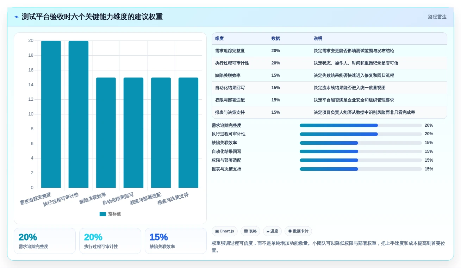Open the 20% 需求追踪完整度 stat card
Image resolution: width=461 pixels, height=268 pixels.
(45, 241)
